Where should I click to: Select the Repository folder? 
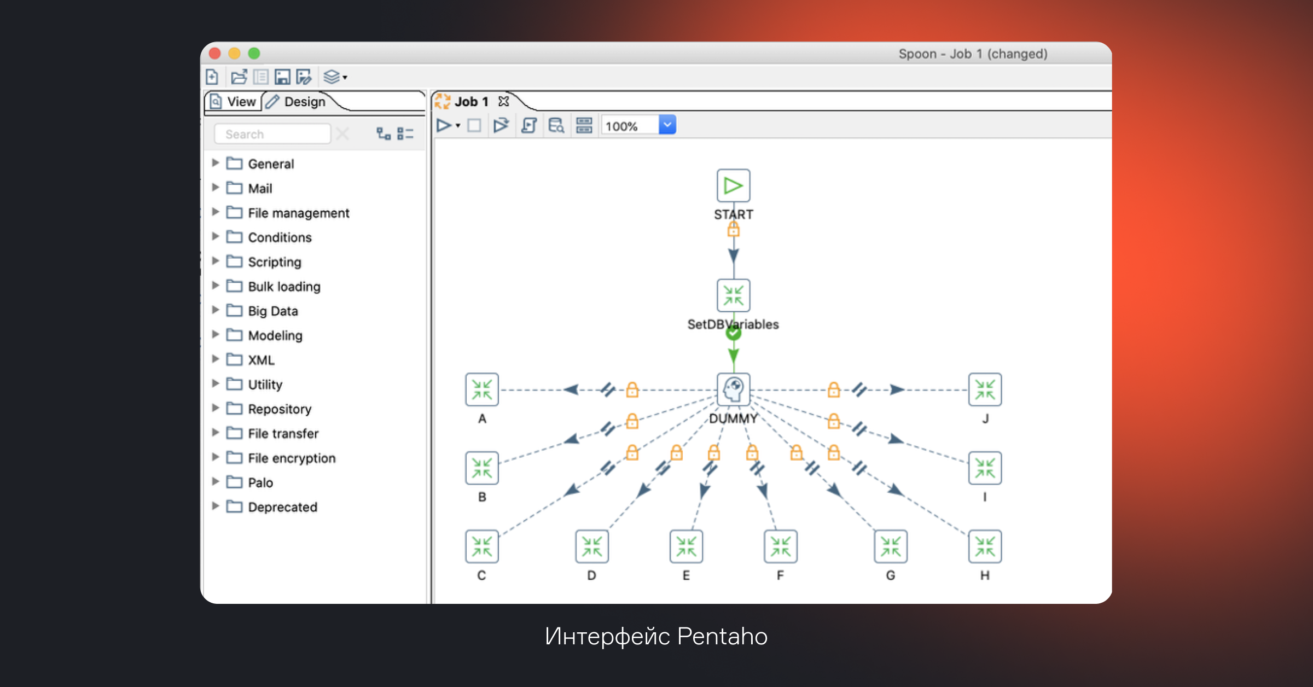coord(269,409)
